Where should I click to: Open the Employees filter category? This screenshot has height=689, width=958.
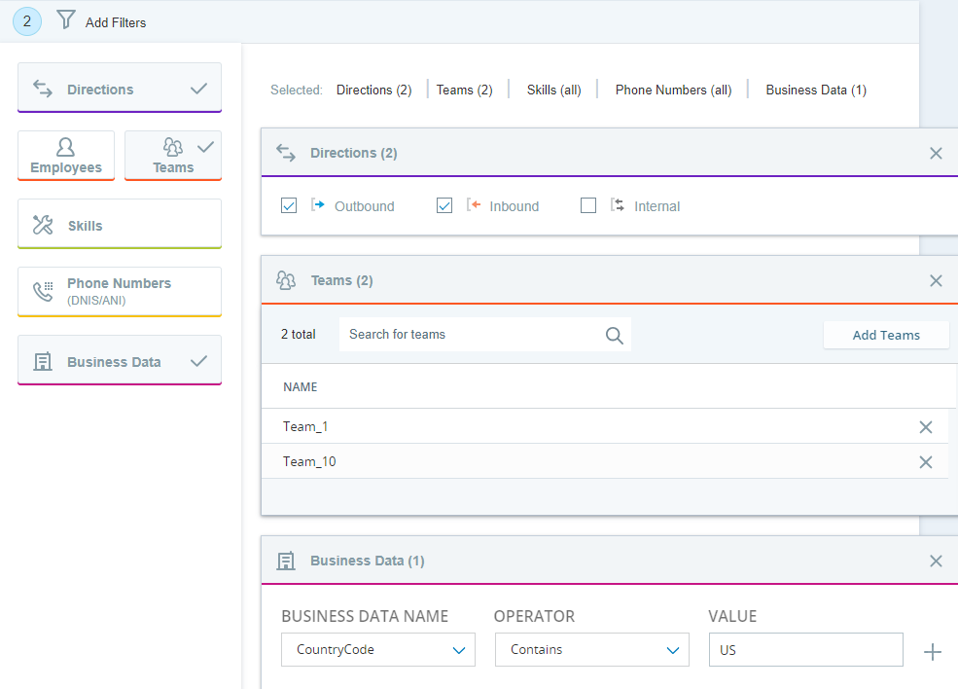pos(66,156)
